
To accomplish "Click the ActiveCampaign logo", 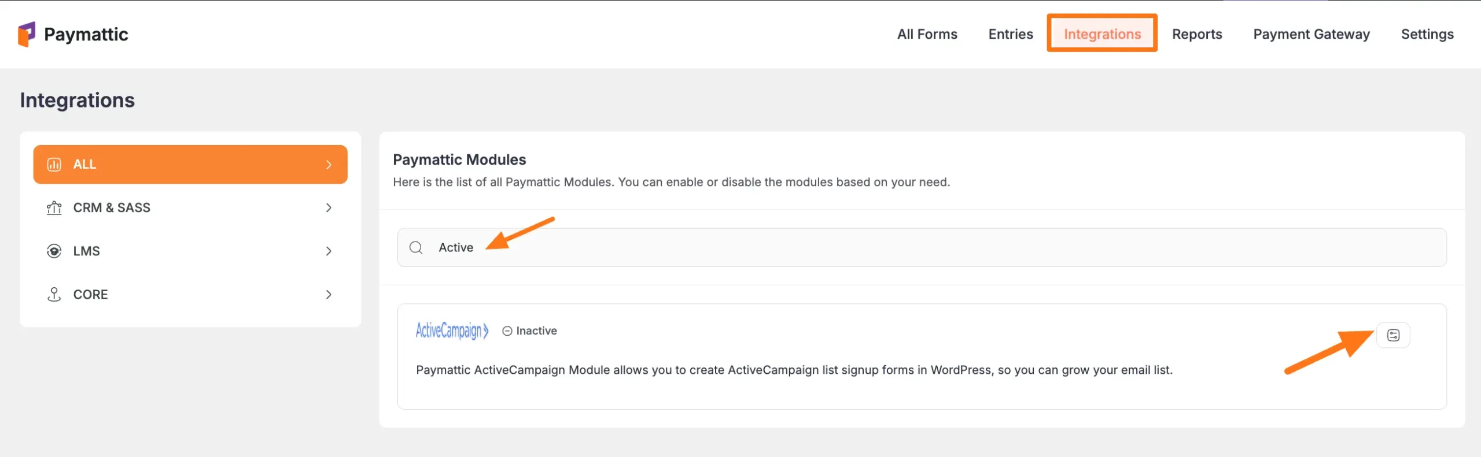I will coord(452,330).
